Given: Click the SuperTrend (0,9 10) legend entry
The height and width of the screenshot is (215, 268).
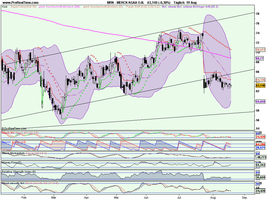Looking at the screenshot, I should 24,7.
